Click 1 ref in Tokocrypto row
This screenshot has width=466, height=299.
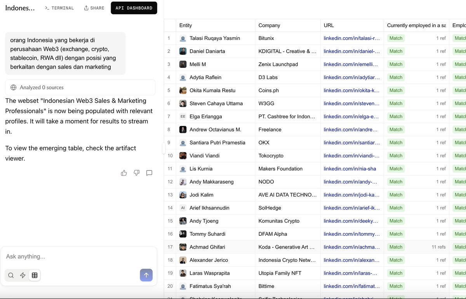pos(441,156)
